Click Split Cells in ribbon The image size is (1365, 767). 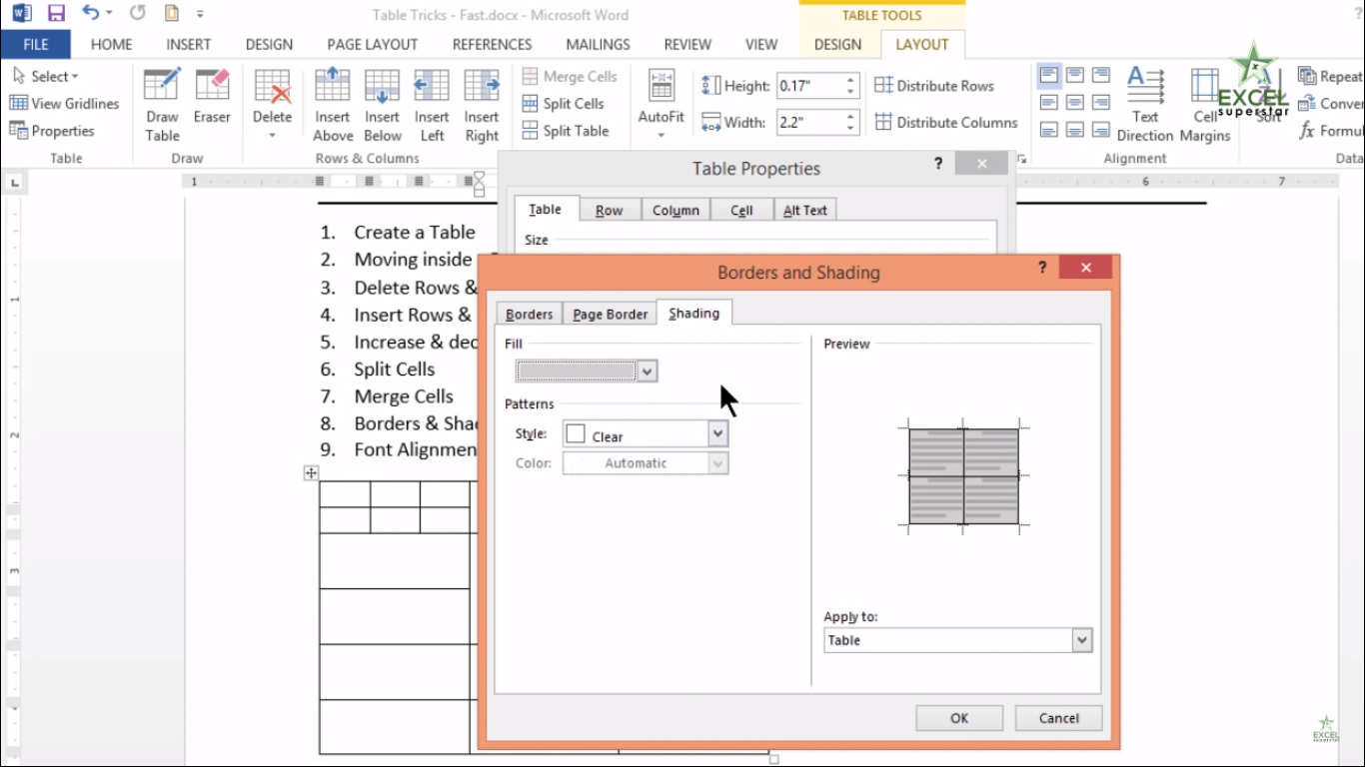pos(564,103)
